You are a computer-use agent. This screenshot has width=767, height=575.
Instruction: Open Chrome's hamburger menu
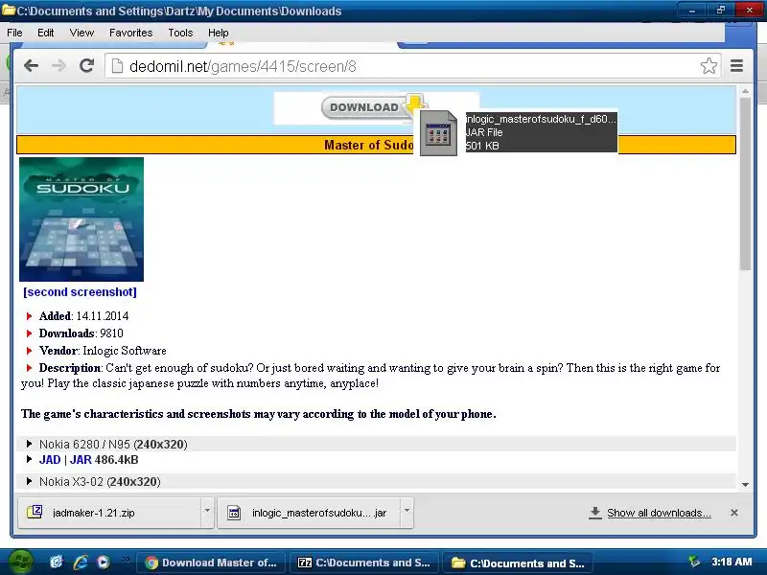(736, 65)
